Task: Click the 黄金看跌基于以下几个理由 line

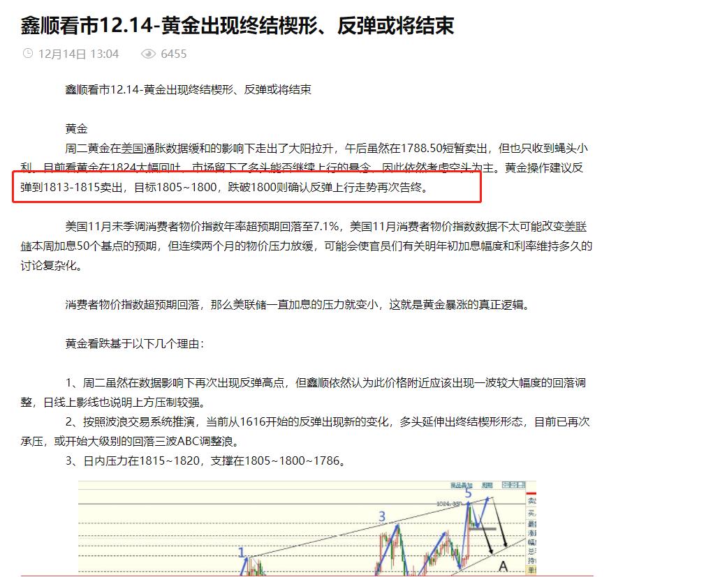Action: (135, 344)
